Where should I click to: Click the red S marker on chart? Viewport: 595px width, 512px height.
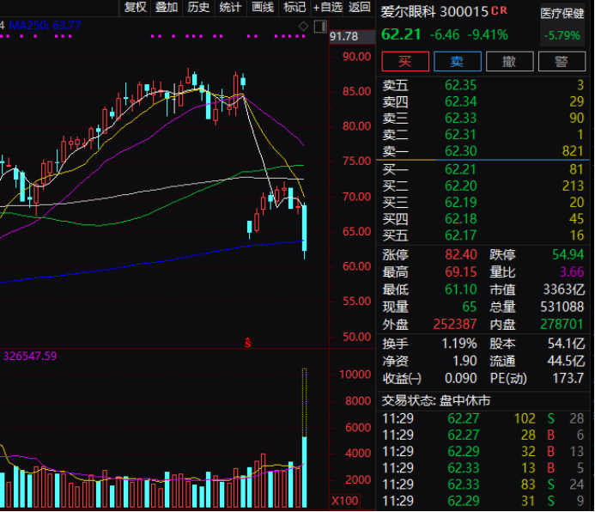coord(249,343)
